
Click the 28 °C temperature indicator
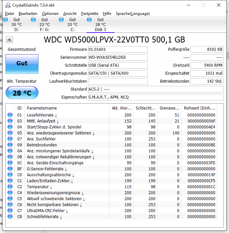tap(22, 93)
